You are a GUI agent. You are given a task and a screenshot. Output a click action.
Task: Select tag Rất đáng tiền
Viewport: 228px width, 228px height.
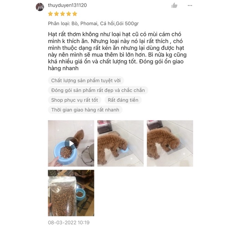(123, 100)
